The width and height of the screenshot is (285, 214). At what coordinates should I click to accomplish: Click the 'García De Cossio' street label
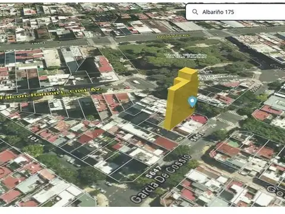pos(161,178)
